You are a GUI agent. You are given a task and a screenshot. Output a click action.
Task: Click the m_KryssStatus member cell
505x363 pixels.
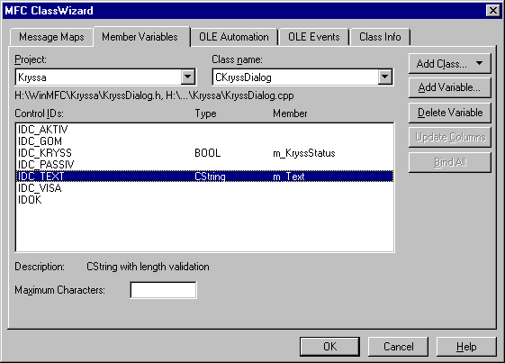pyautogui.click(x=304, y=153)
